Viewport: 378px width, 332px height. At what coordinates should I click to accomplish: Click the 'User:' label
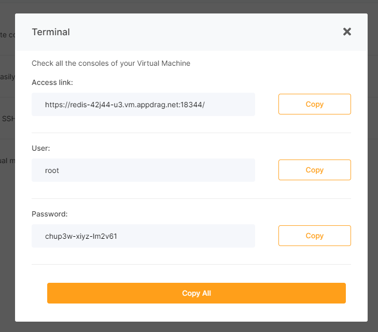click(40, 148)
